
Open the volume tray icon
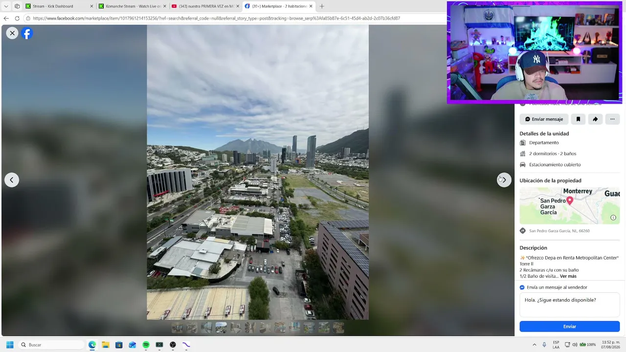[575, 345]
